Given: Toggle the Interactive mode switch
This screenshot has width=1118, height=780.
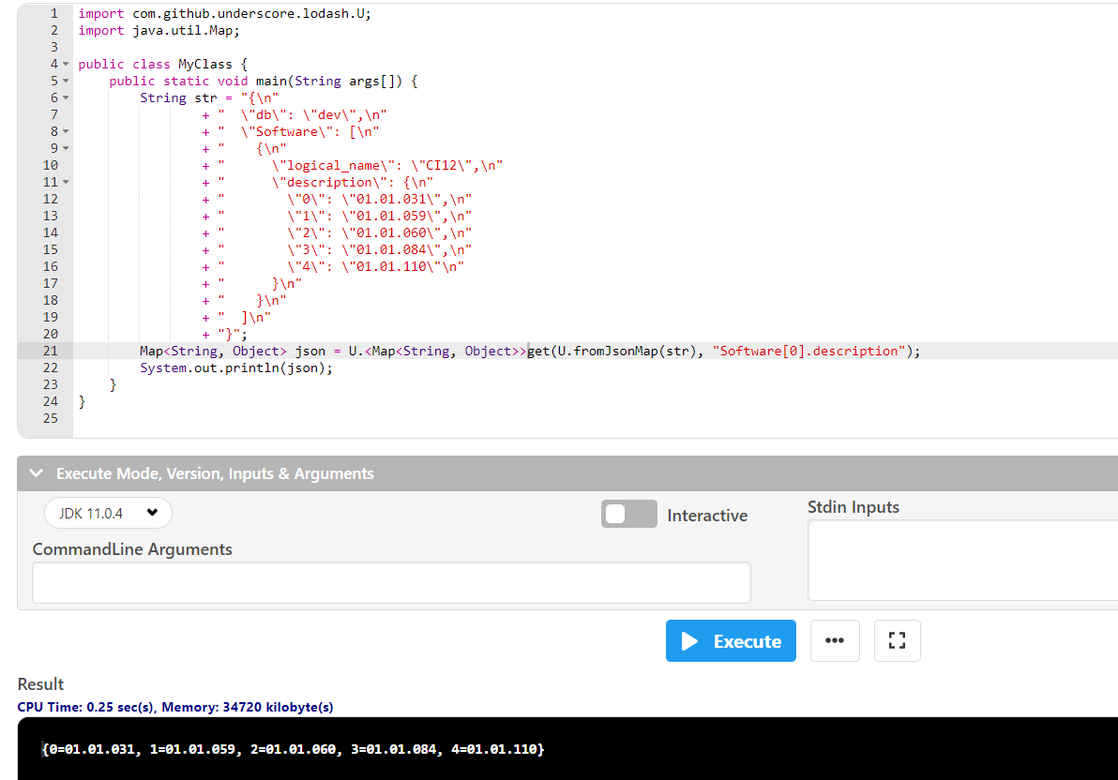Looking at the screenshot, I should tap(628, 515).
